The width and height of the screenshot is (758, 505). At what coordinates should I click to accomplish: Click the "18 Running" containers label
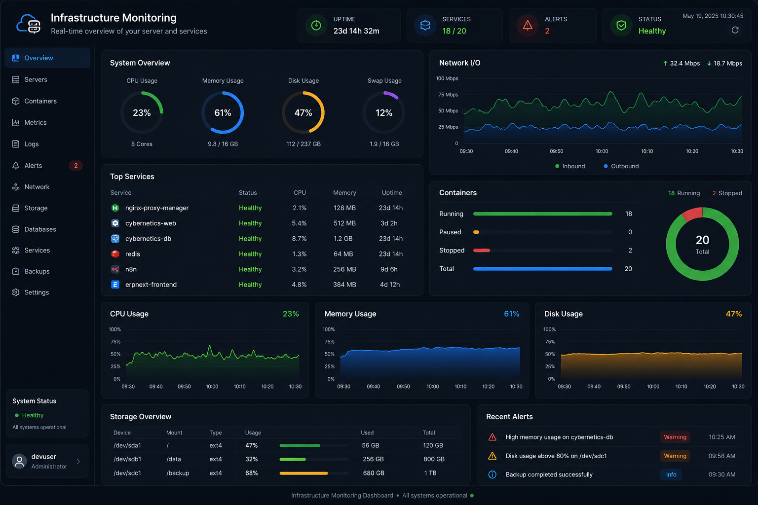(684, 193)
